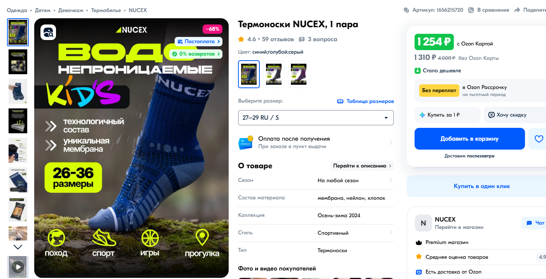The width and height of the screenshot is (546, 279).
Task: Play the product video thumbnail
Action: pos(18,267)
